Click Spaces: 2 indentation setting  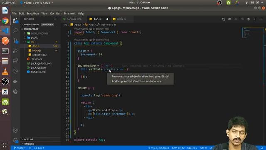coord(192,148)
